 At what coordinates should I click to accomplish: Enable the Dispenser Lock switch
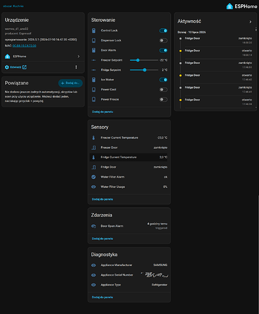163,40
